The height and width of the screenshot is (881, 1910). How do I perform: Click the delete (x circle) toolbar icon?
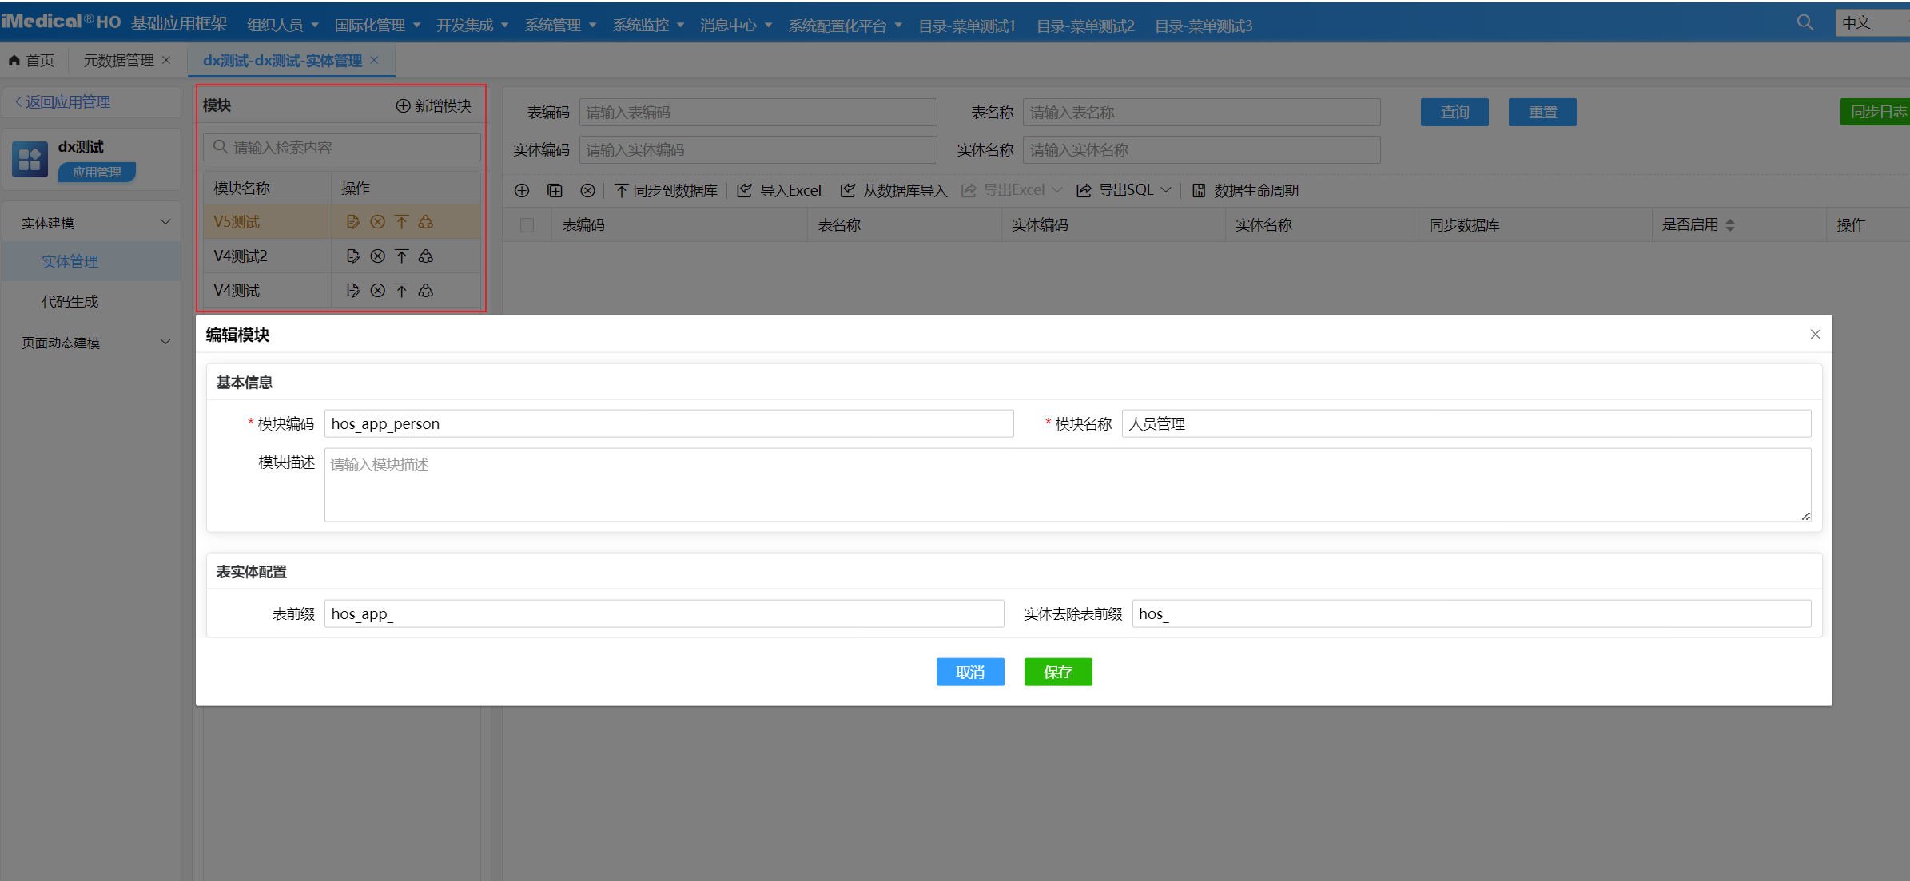pyautogui.click(x=587, y=191)
